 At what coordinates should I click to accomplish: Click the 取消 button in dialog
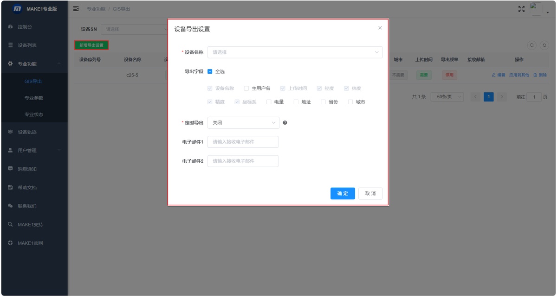point(370,194)
